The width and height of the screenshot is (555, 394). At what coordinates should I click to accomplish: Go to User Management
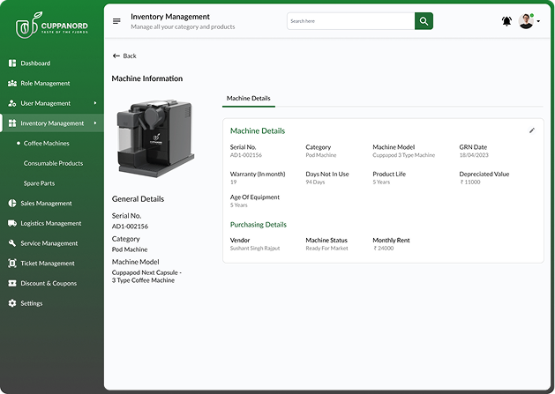(x=46, y=103)
